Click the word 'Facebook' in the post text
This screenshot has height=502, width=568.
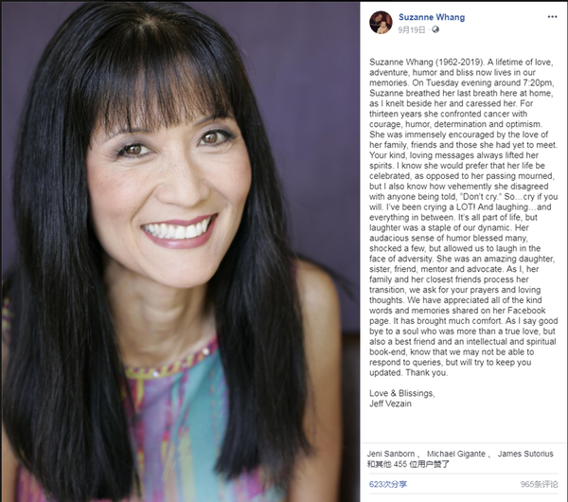pyautogui.click(x=526, y=311)
